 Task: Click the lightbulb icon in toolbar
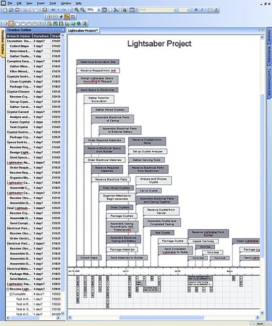[110, 10]
